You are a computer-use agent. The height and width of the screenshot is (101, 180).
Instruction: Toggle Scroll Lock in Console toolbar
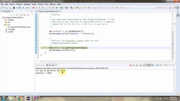click(144, 65)
